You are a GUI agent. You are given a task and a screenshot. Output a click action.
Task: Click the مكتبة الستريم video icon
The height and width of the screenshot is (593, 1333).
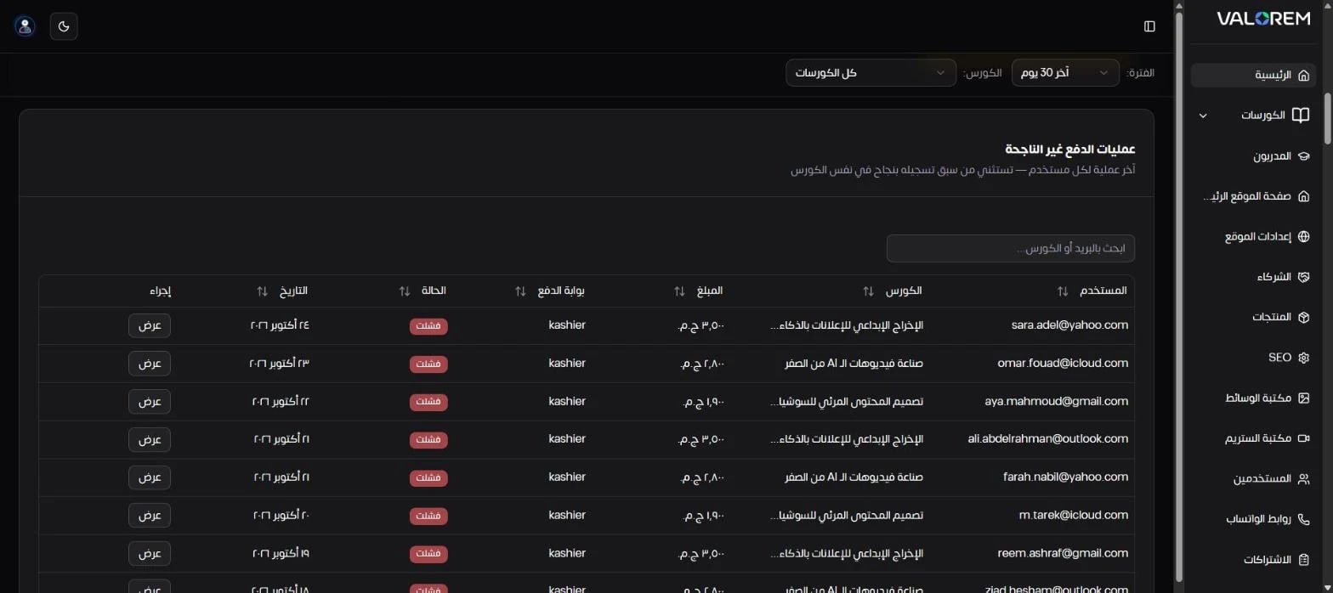pyautogui.click(x=1303, y=438)
